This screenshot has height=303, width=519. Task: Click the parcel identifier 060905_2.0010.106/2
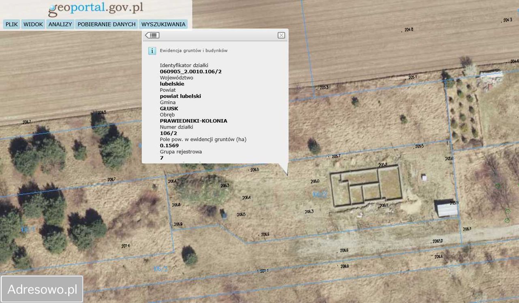(191, 71)
